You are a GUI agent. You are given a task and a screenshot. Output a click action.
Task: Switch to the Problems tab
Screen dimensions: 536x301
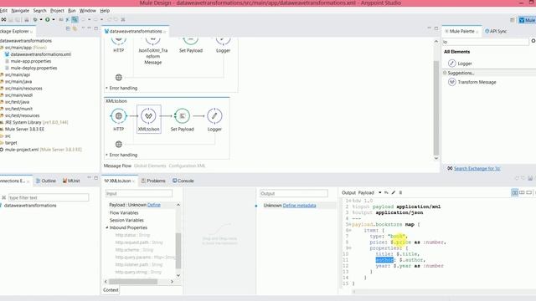pyautogui.click(x=153, y=181)
